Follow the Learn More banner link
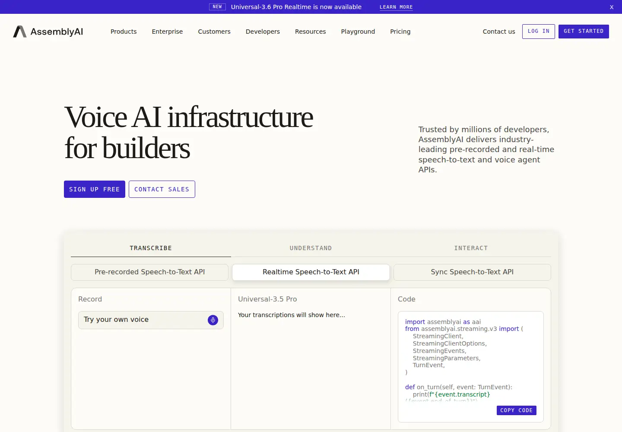622x432 pixels. (x=396, y=7)
